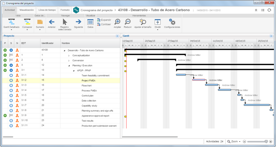276x147 pixels.
Task: Click the Gantt horizontal scrollbar
Action: point(150,137)
